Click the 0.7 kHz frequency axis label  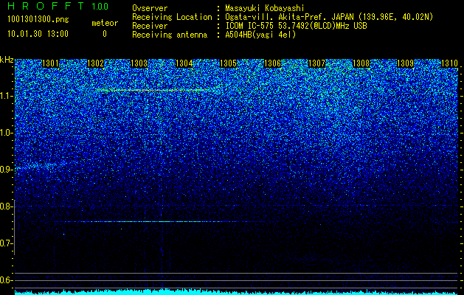coord(6,243)
